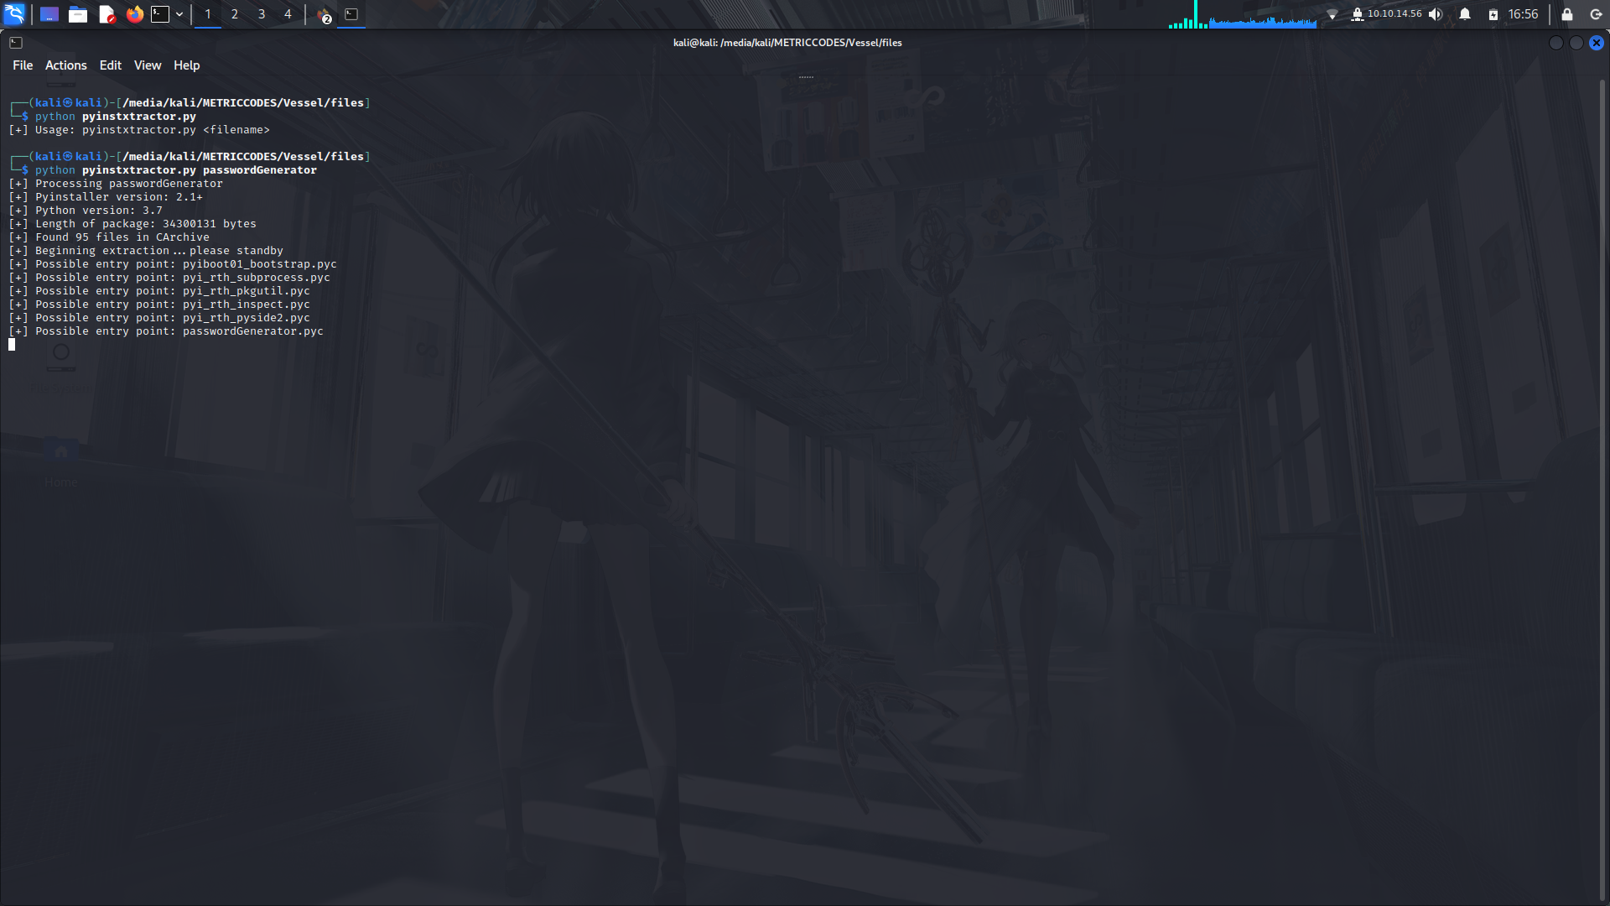This screenshot has height=906, width=1610.
Task: Open the file manager from the taskbar
Action: coord(78,14)
